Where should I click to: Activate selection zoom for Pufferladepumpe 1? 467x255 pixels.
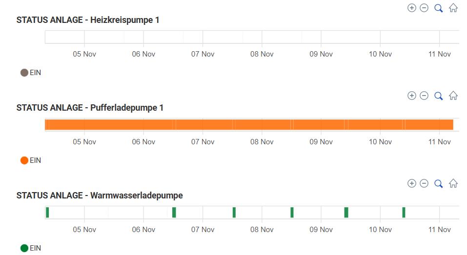click(438, 96)
